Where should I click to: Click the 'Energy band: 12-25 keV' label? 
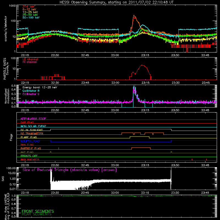(40, 87)
